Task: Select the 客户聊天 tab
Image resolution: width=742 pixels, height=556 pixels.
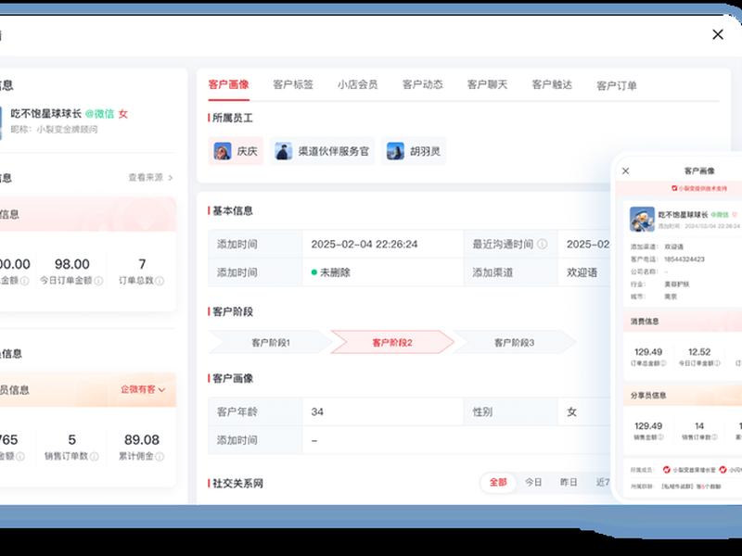Action: point(487,84)
